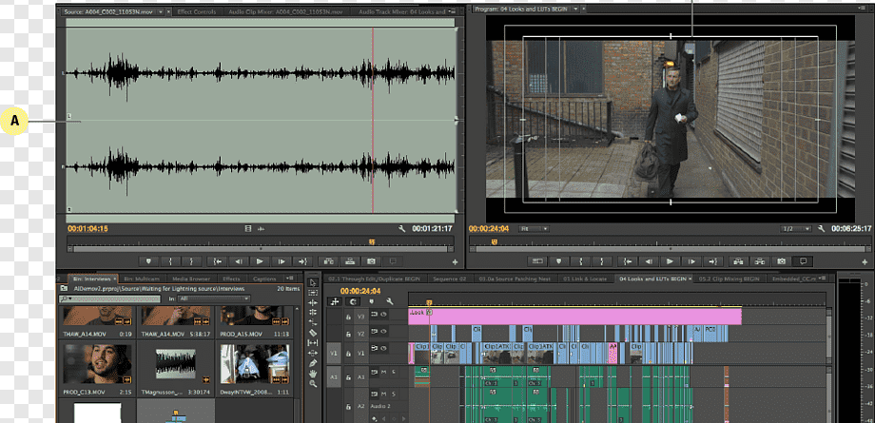Toggle lock on track V2
Viewport: 875px width, 423px height.
(x=349, y=333)
